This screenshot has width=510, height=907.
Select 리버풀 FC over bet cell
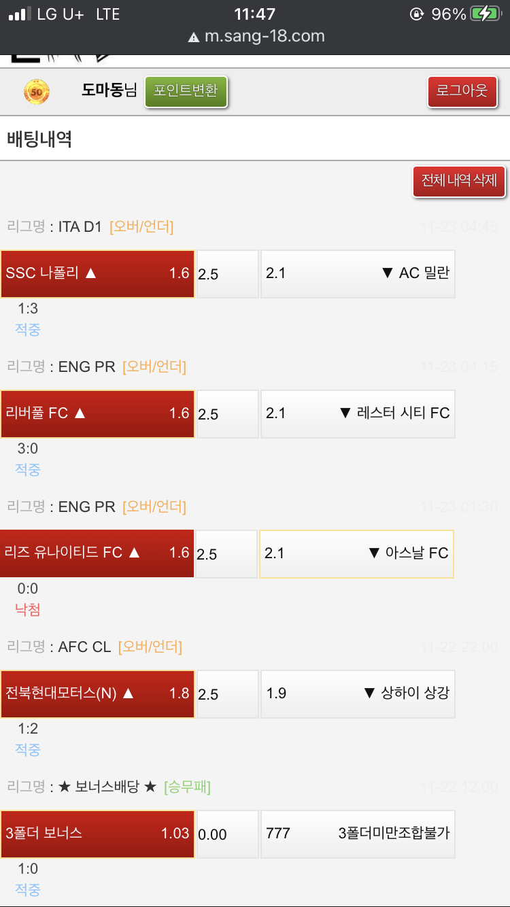point(97,413)
